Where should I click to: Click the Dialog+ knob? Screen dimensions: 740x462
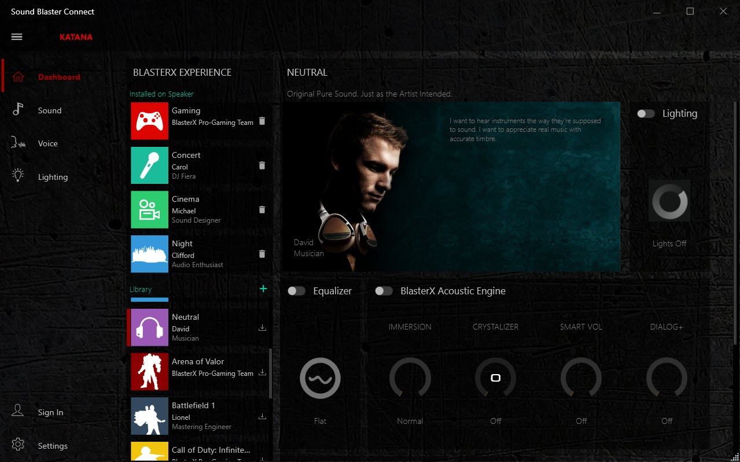[667, 378]
